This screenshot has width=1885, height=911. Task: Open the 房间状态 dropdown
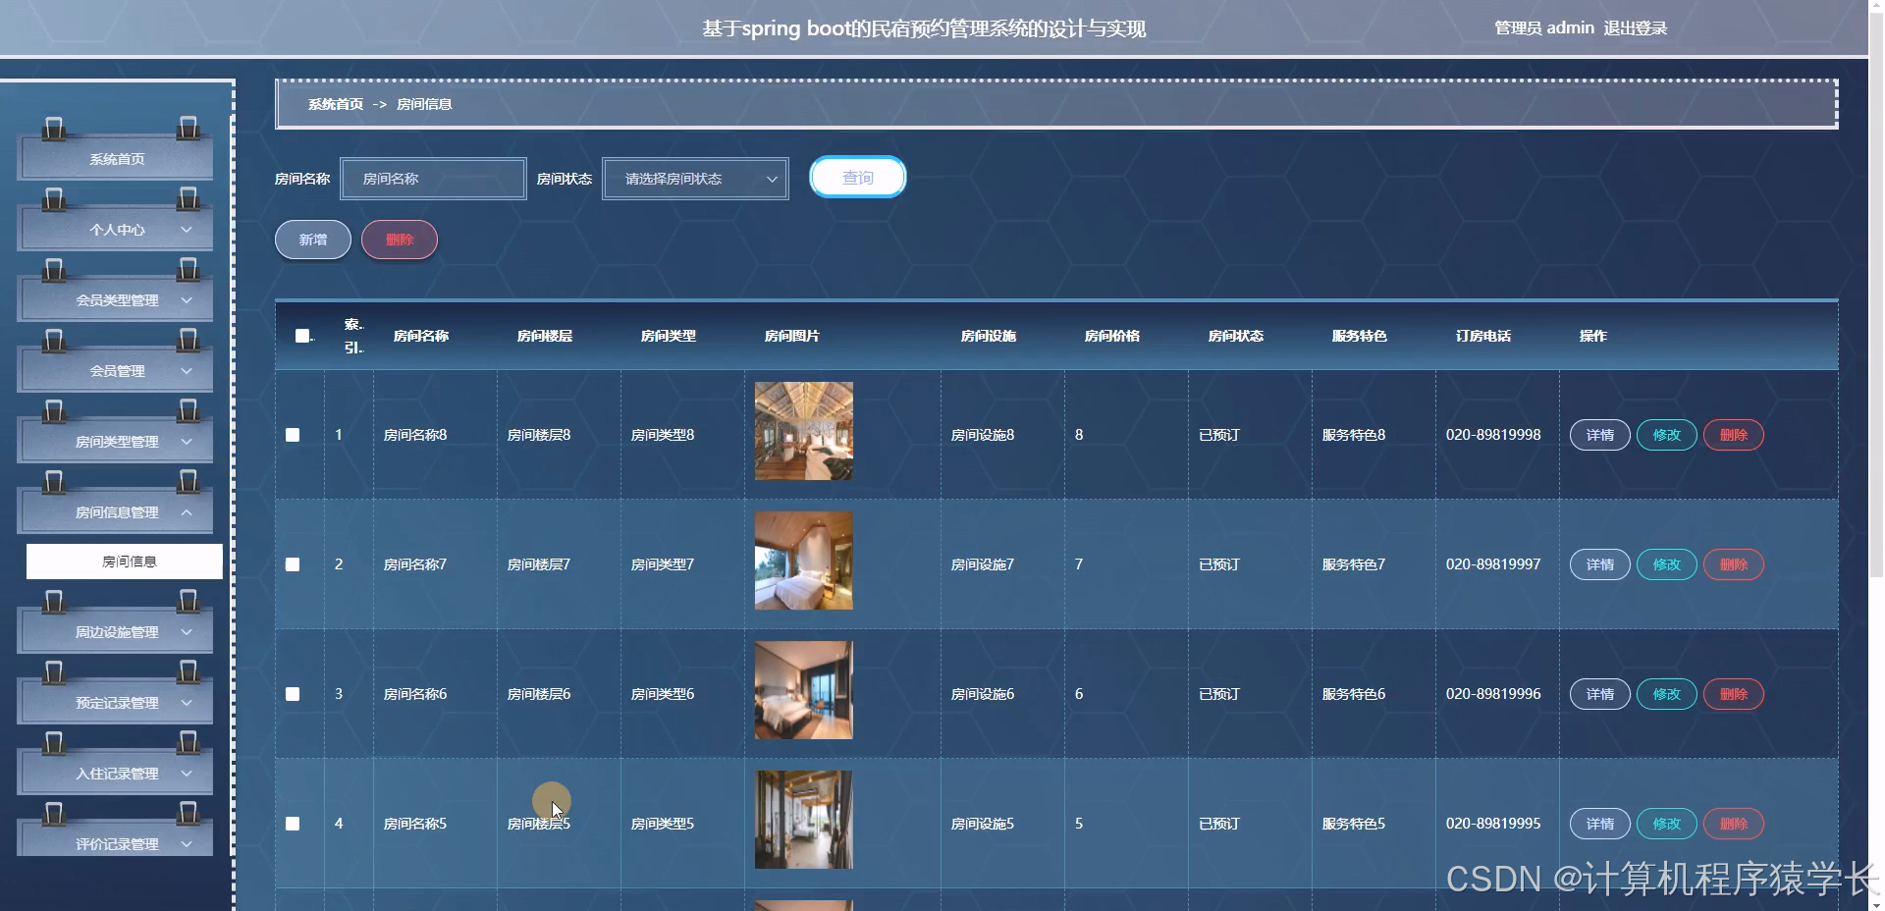tap(695, 179)
